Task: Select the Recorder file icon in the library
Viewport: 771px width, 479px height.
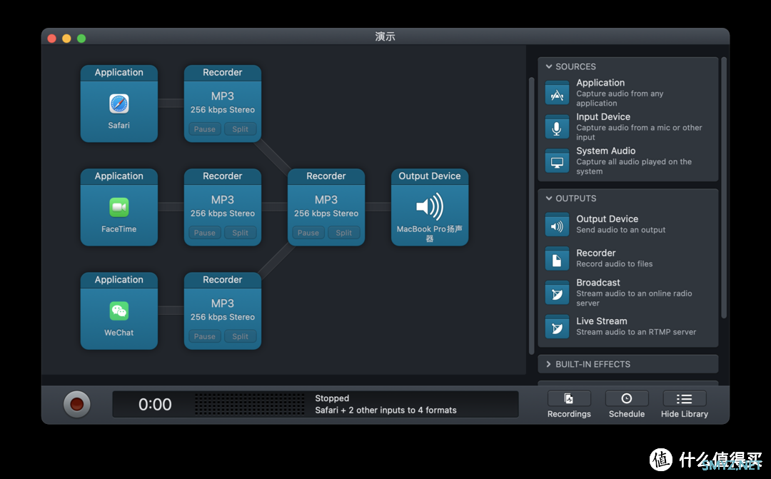Action: [557, 258]
